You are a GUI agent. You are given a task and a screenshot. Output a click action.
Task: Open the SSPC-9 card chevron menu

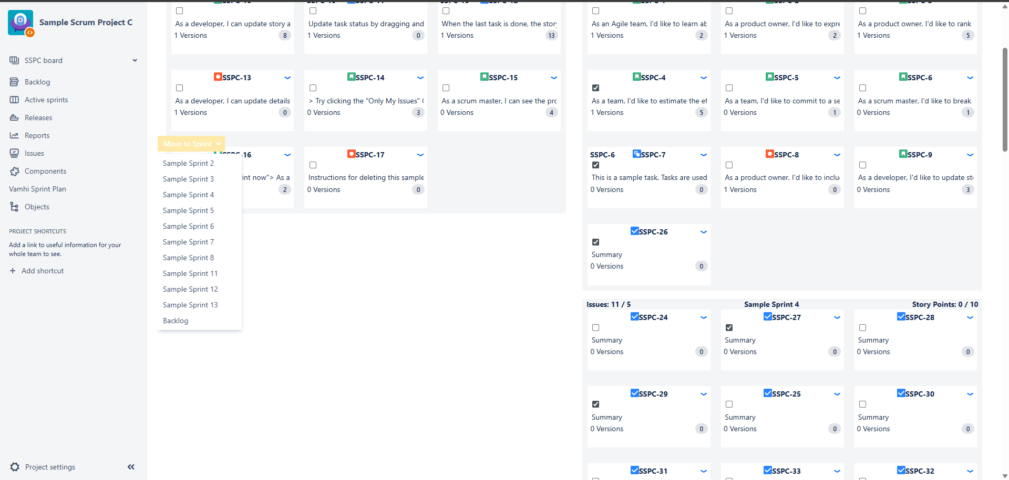click(x=970, y=155)
